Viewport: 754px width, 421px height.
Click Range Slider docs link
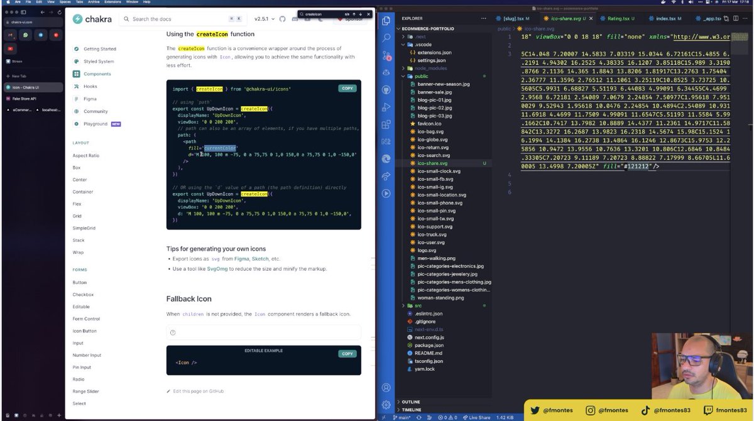85,391
